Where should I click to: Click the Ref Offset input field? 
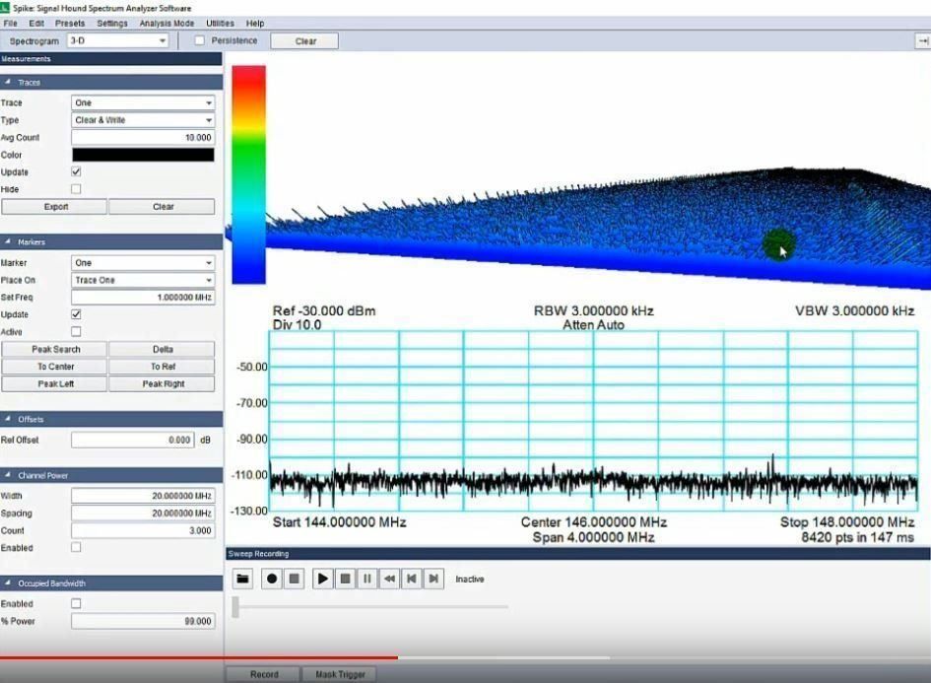132,441
